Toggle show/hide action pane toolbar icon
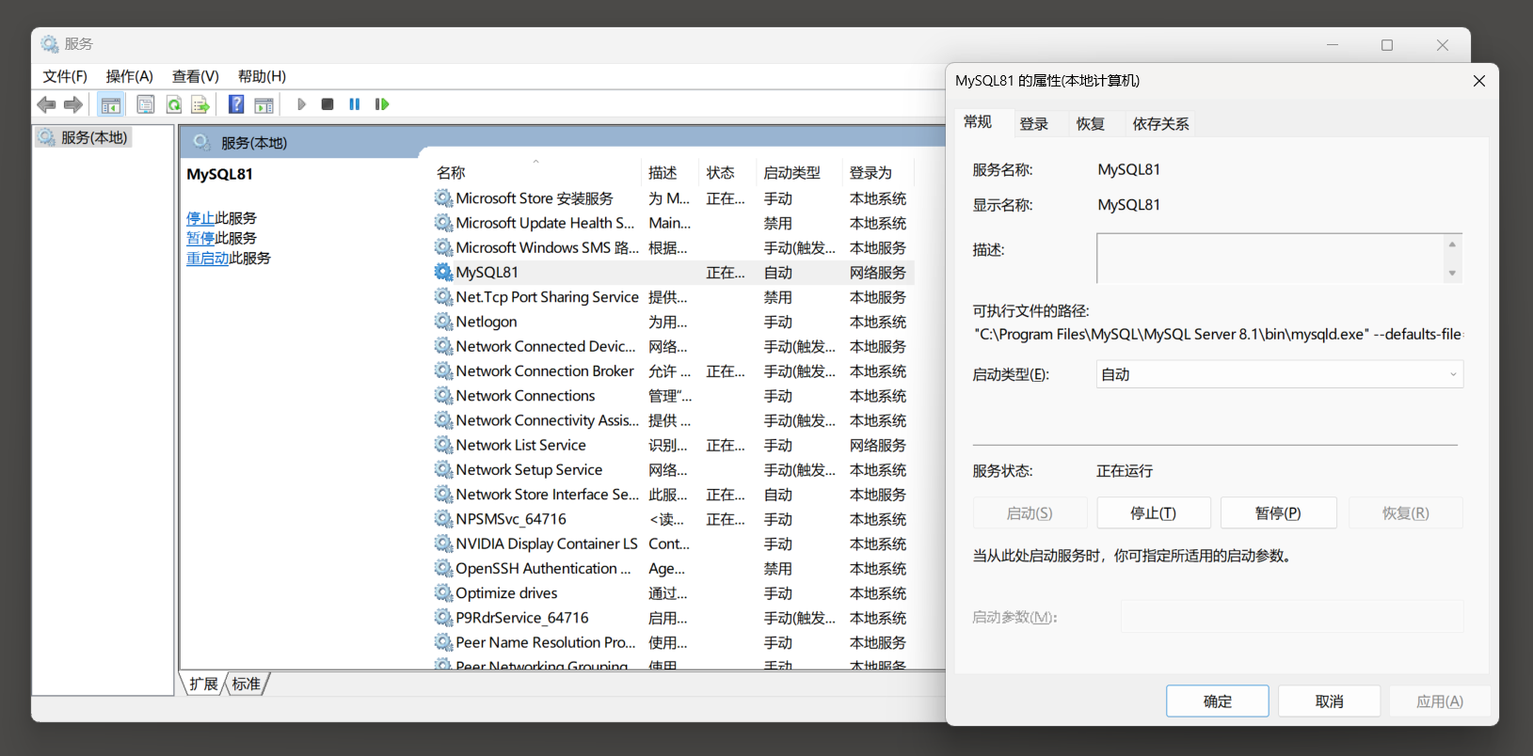 [264, 104]
